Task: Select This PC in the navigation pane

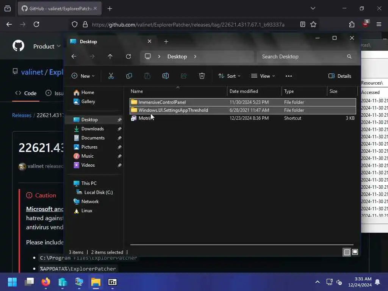Action: (x=89, y=183)
